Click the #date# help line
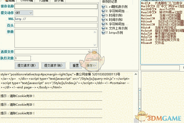This screenshot has width=184, height=123. coord(159,28)
